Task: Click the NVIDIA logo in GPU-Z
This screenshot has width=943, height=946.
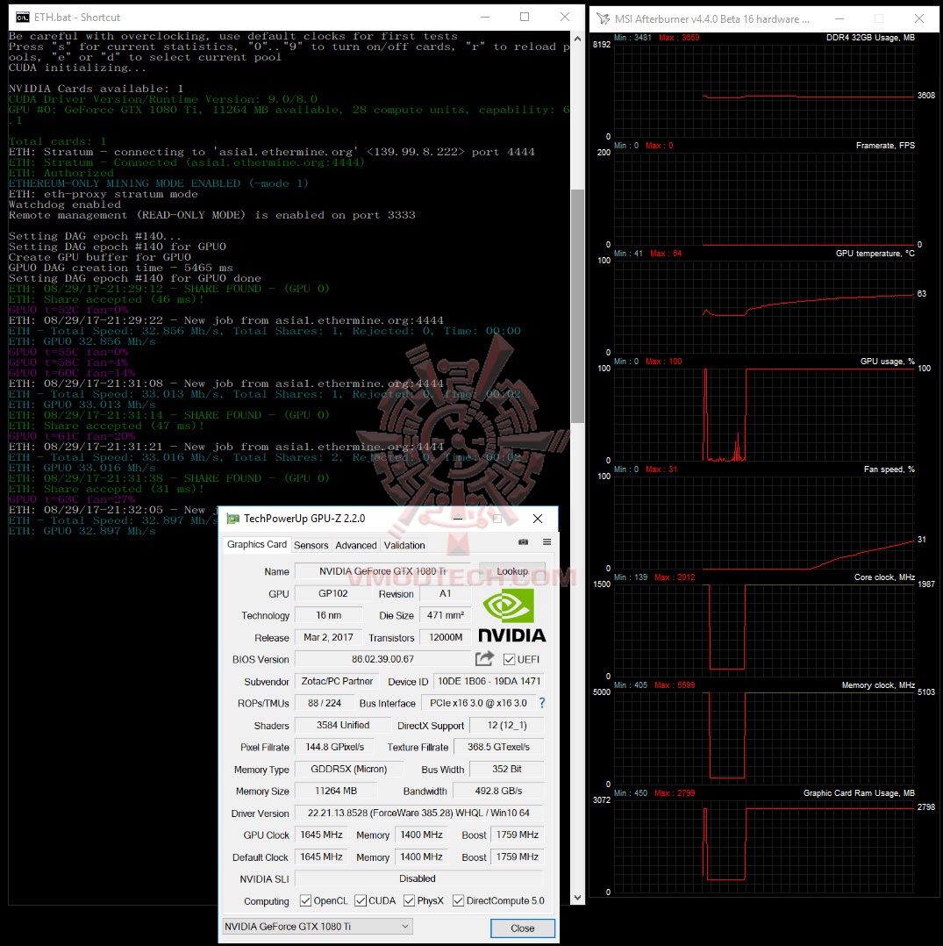Action: (x=512, y=615)
